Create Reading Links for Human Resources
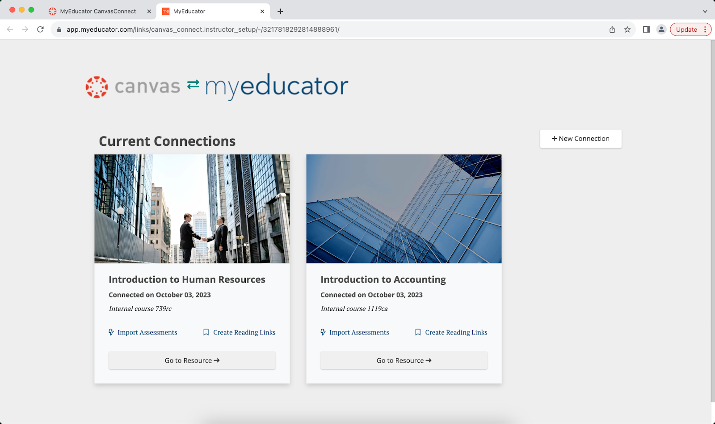The image size is (715, 424). pyautogui.click(x=240, y=332)
